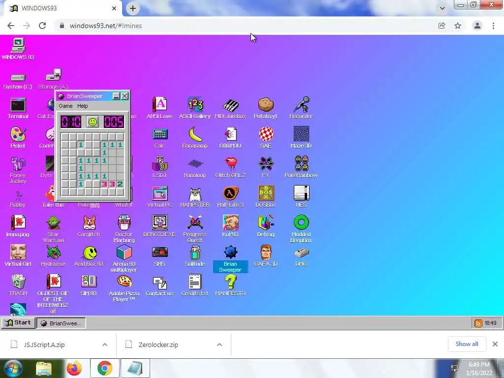
Task: Open ASCII Gallery icon
Action: coord(195,104)
